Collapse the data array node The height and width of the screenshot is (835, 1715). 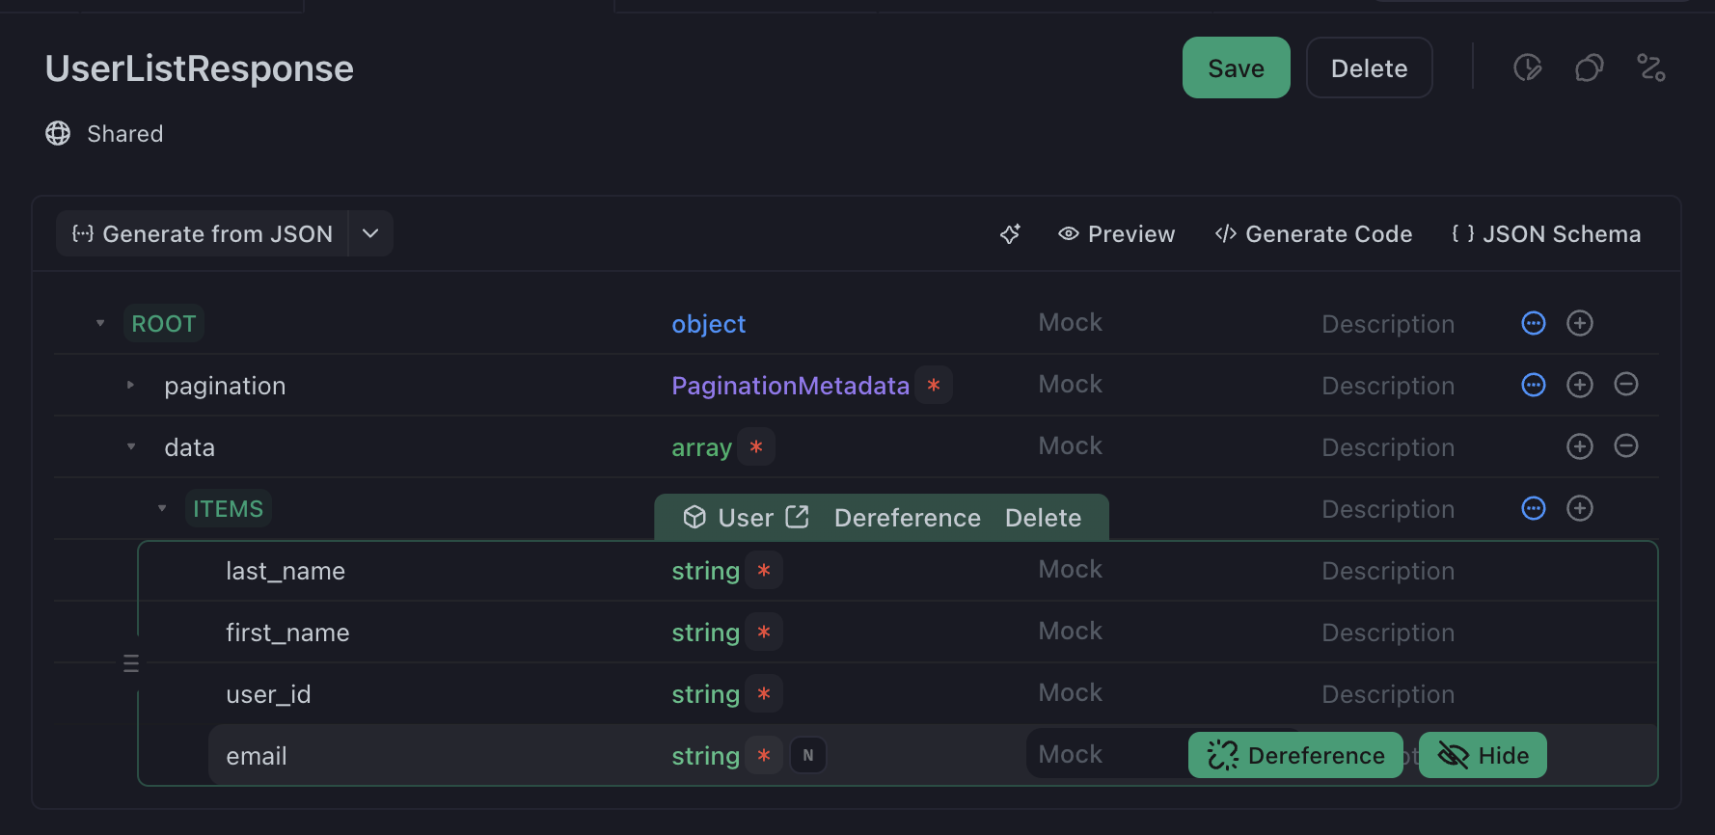pyautogui.click(x=131, y=447)
